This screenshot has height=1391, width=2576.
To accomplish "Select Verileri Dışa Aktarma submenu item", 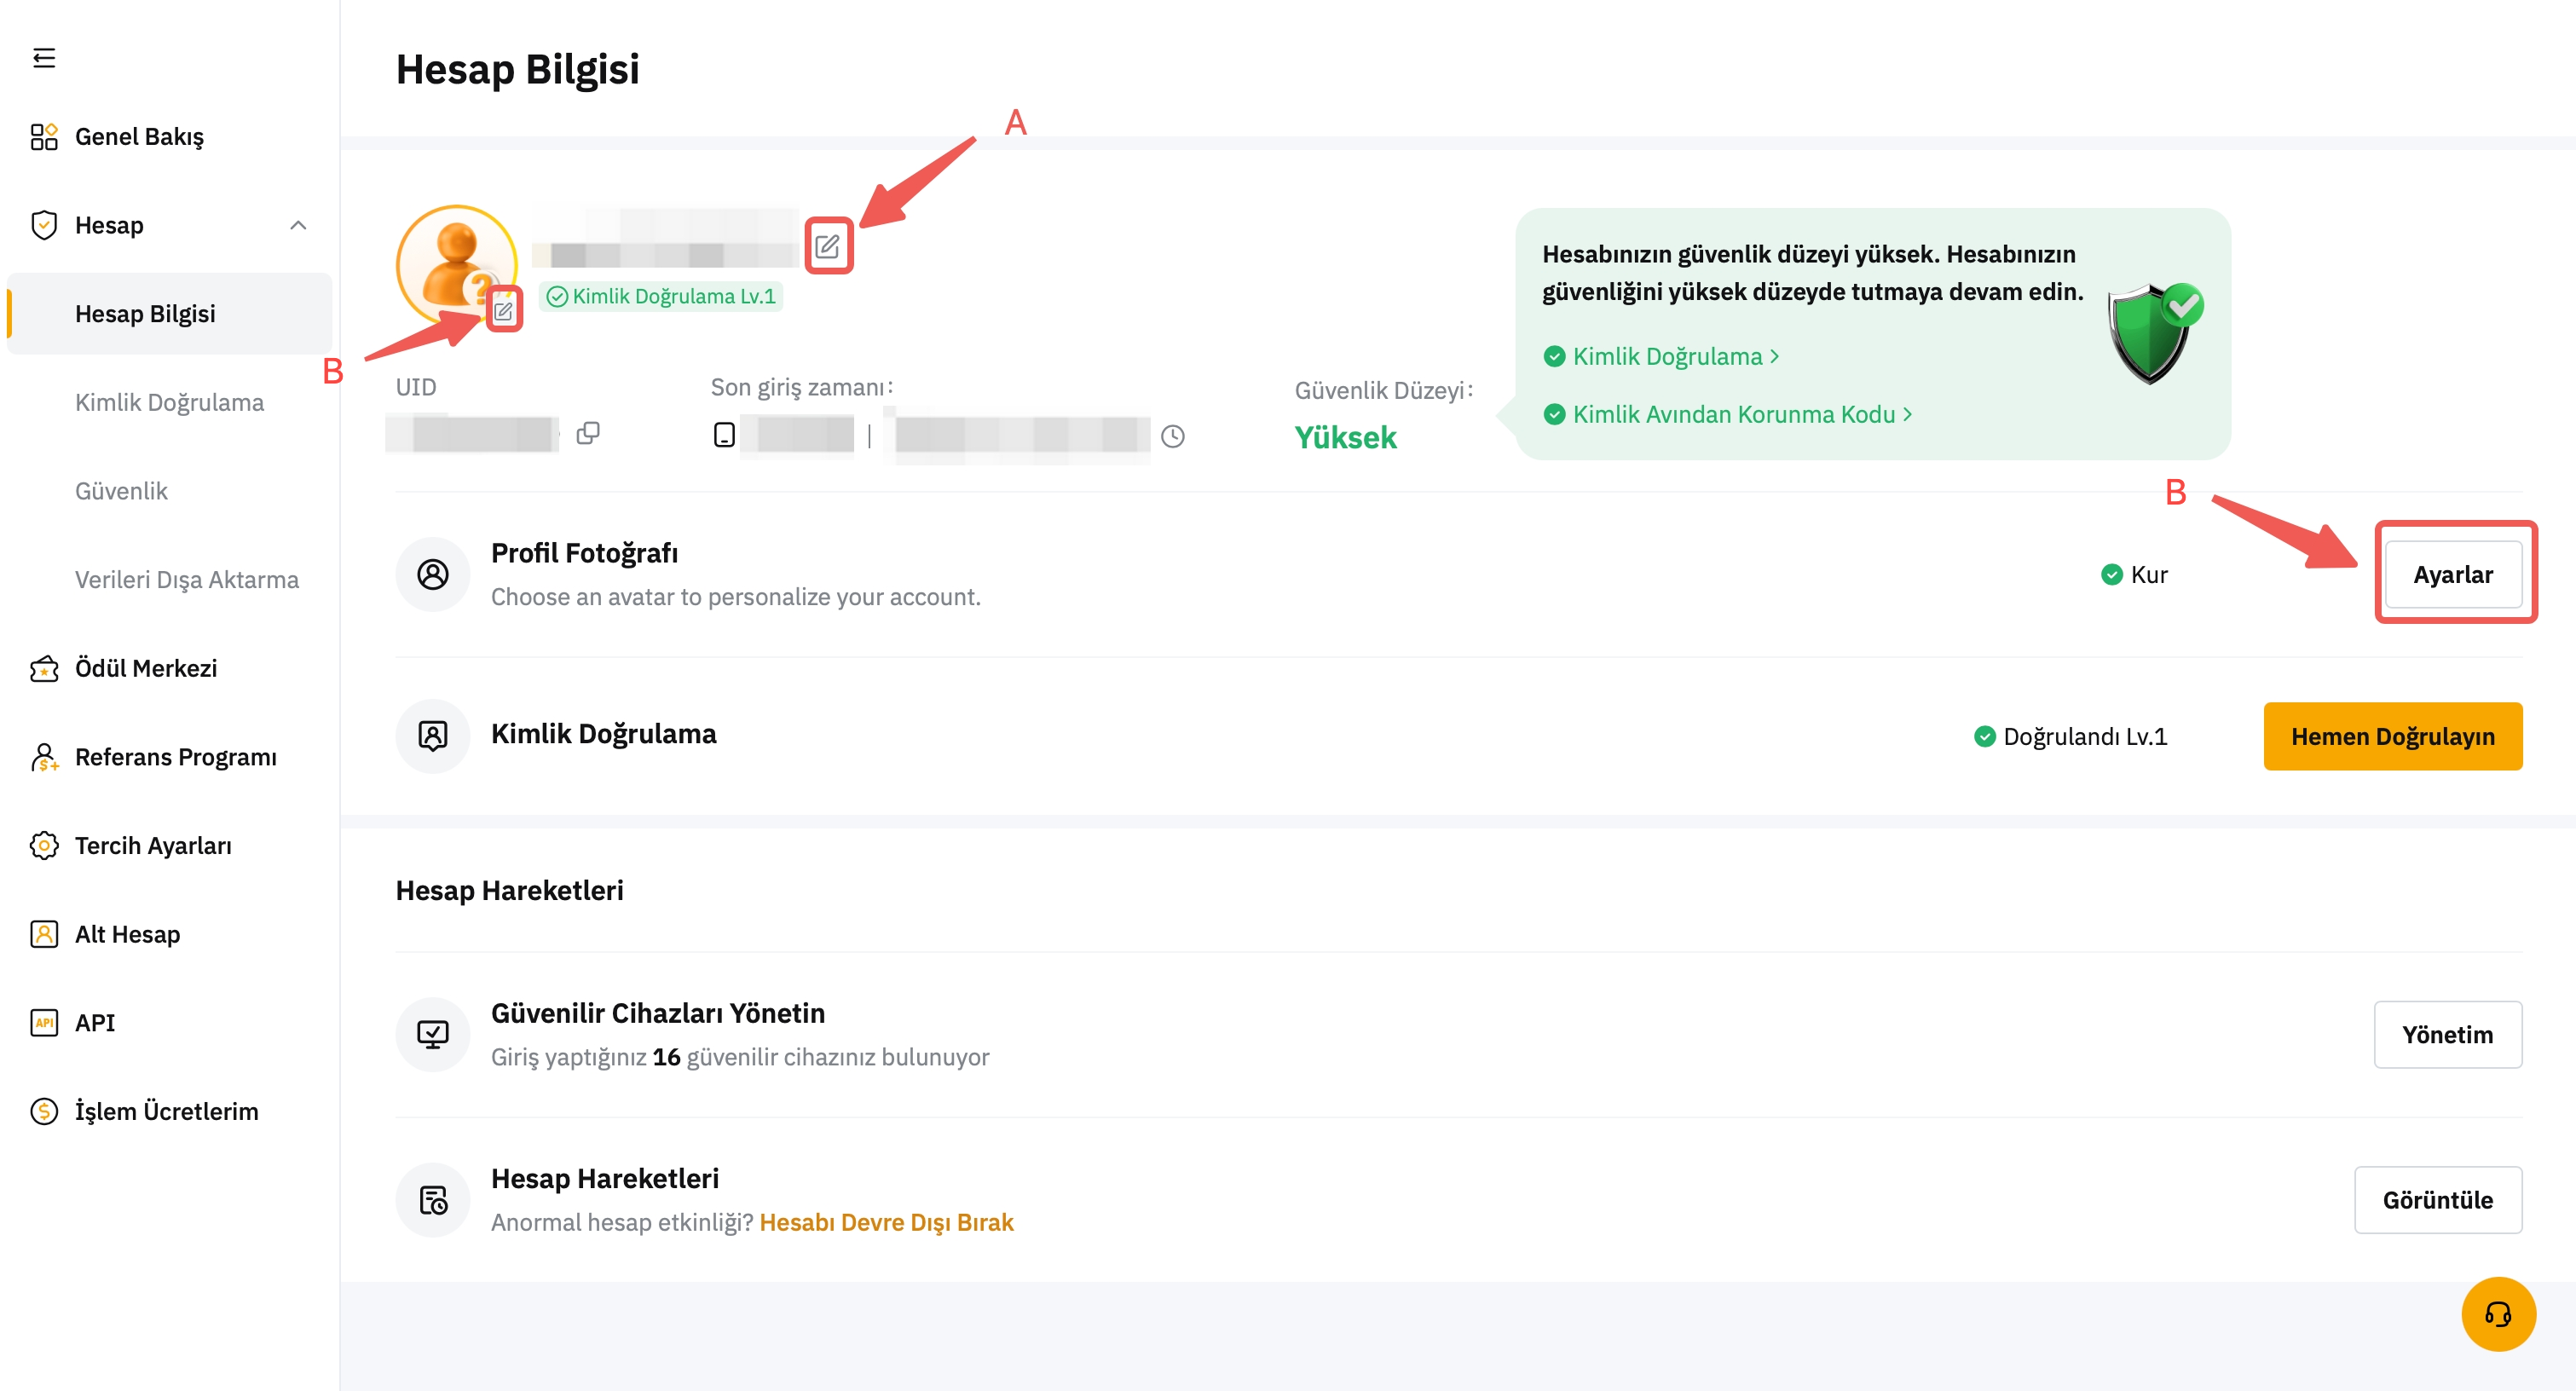I will pyautogui.click(x=187, y=579).
